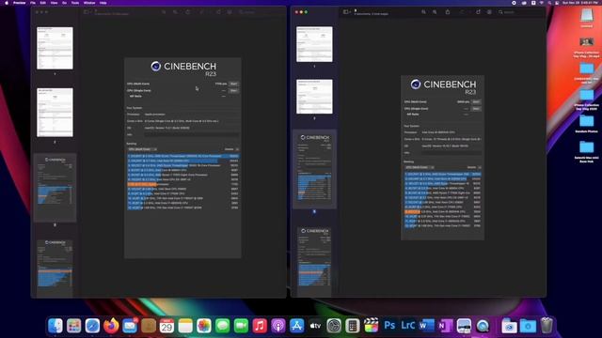
Task: Open sidebar view menu in left Preview window
Action: click(x=87, y=12)
